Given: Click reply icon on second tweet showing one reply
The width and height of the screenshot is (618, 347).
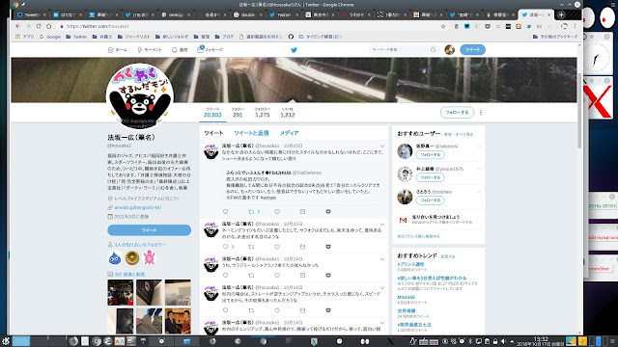Looking at the screenshot, I should point(225,247).
